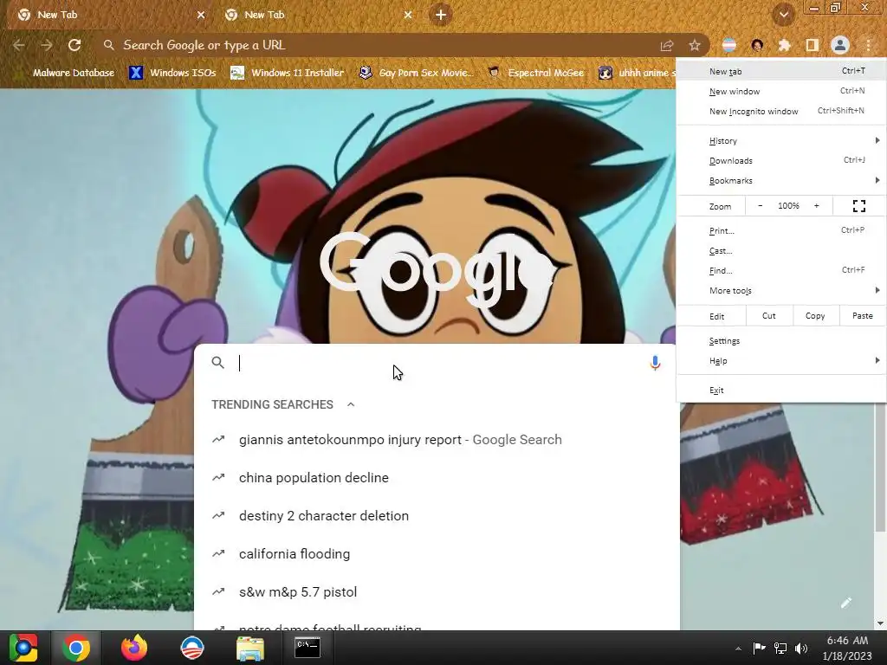Switch to the second New Tab
The image size is (887, 665).
317,16
